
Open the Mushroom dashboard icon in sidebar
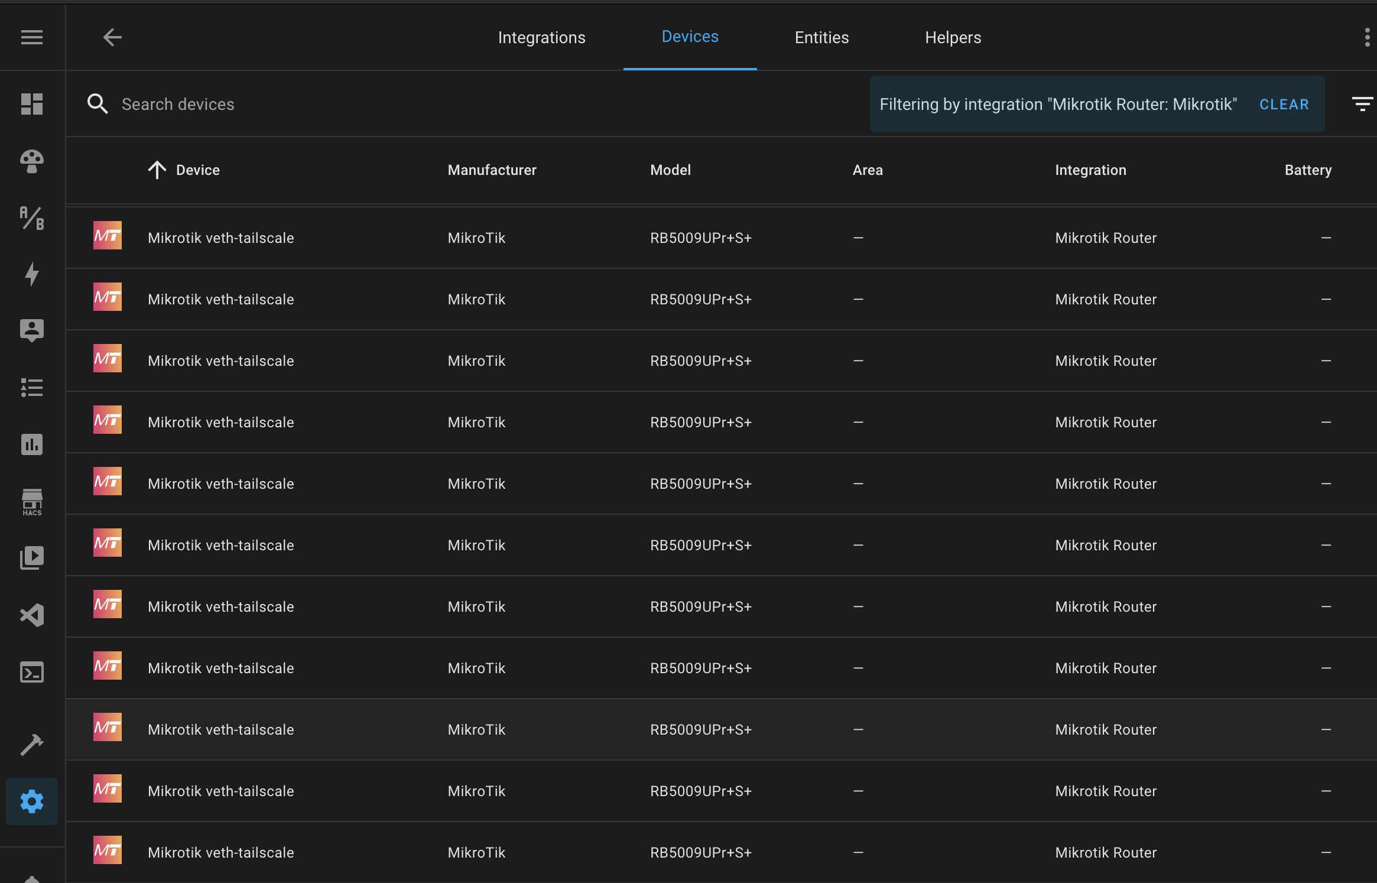[31, 161]
